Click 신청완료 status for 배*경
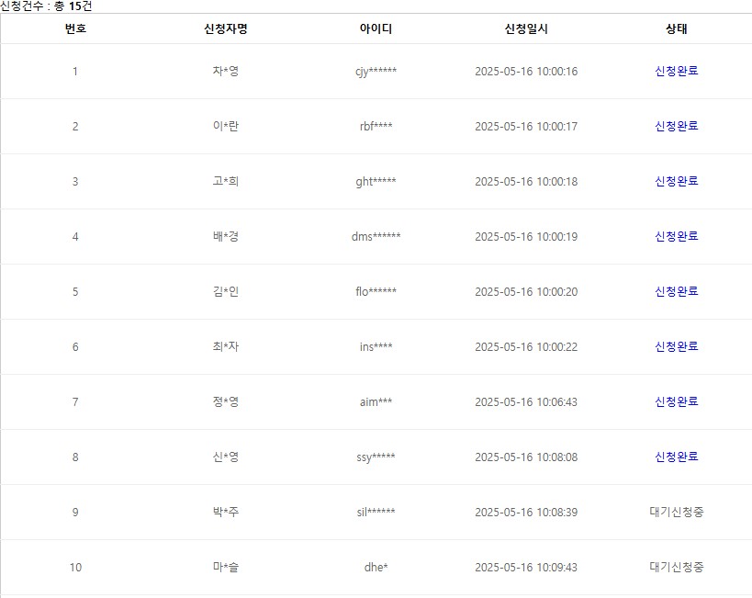 point(676,236)
